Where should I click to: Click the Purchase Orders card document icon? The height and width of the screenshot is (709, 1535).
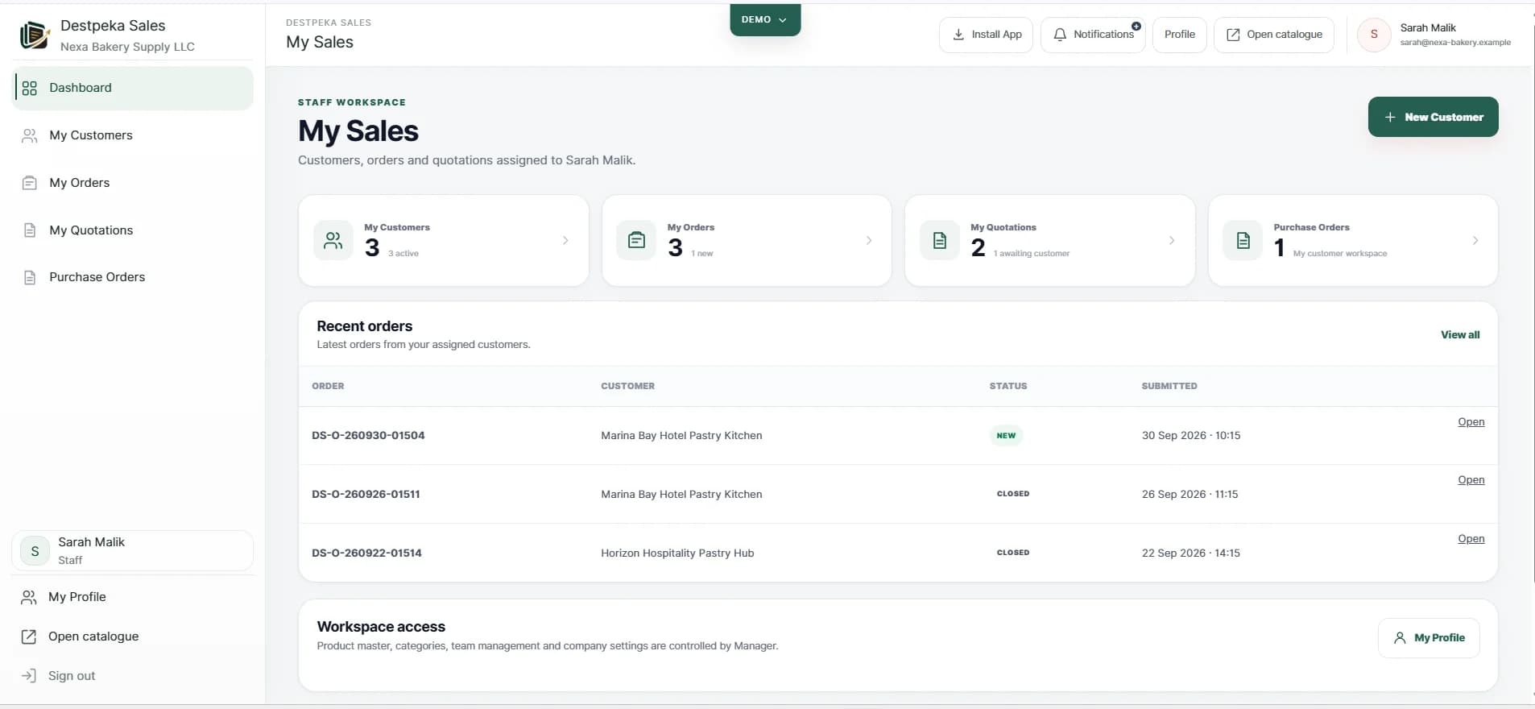[x=1243, y=240]
